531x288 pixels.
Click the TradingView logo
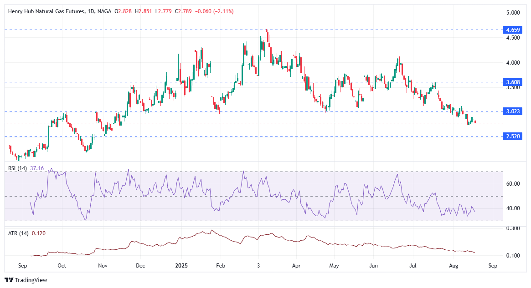(x=26, y=280)
